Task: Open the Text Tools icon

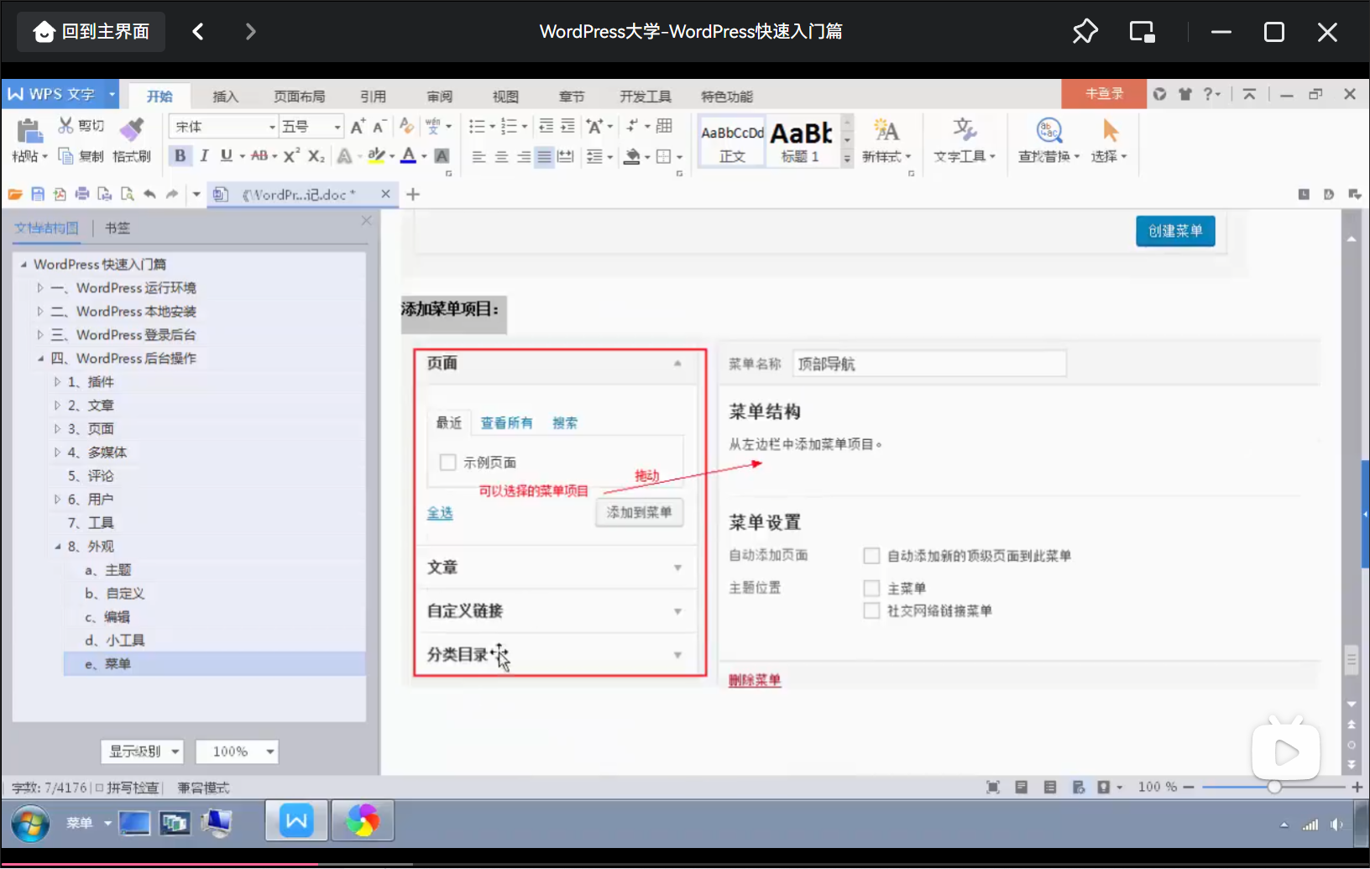Action: [964, 129]
